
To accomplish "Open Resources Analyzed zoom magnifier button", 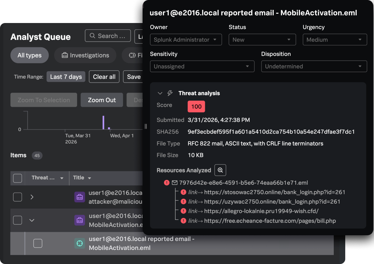I will coord(220,170).
